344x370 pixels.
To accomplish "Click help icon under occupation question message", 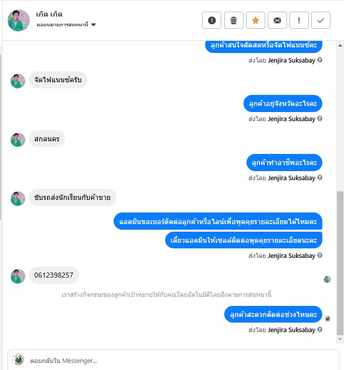I will (x=320, y=178).
